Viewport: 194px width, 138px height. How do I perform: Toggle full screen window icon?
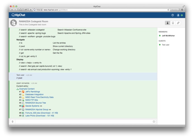tap(183, 6)
